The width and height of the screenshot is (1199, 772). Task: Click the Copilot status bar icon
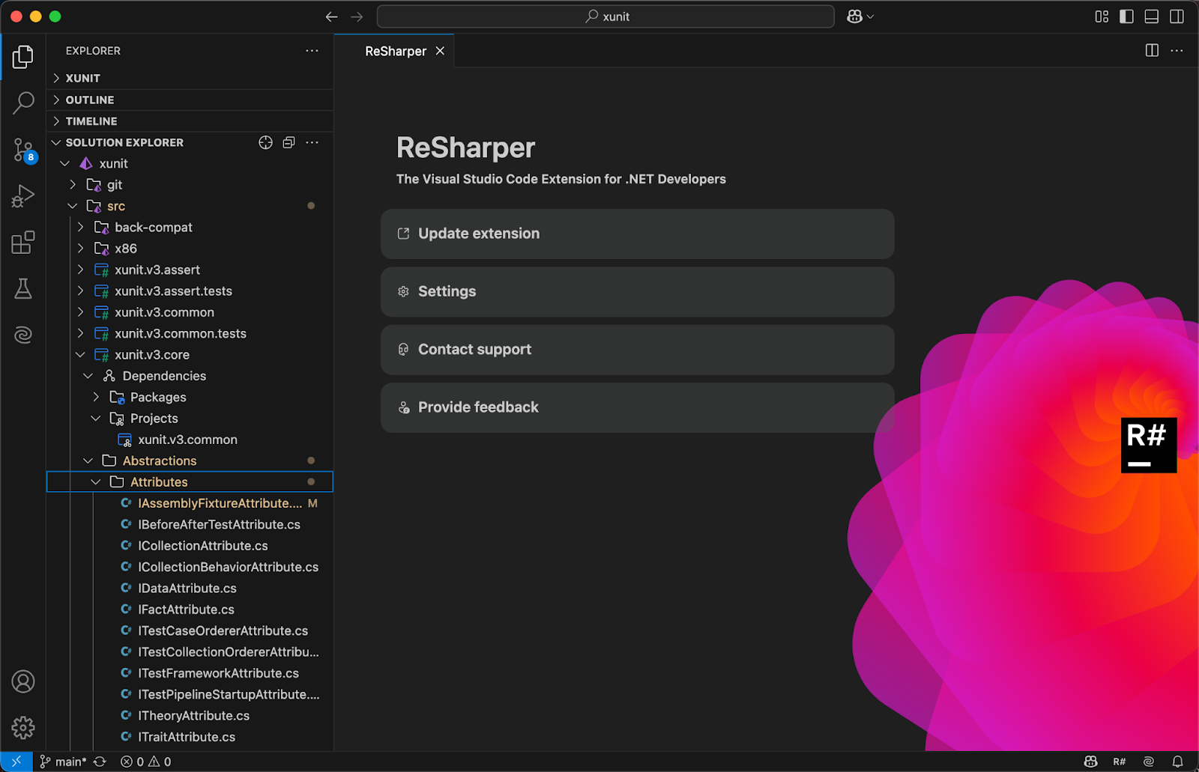[x=1091, y=762]
